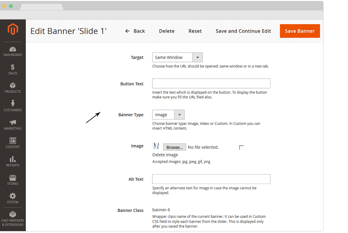Open Marketing megaphone icon
The height and width of the screenshot is (233, 348).
tap(13, 123)
